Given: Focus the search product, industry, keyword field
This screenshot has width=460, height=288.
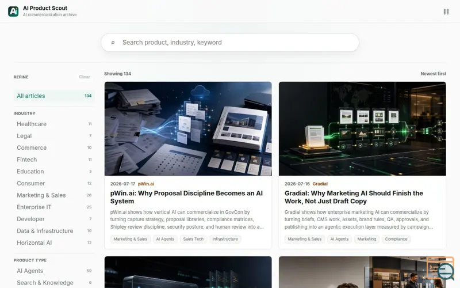Looking at the screenshot, I should 230,42.
